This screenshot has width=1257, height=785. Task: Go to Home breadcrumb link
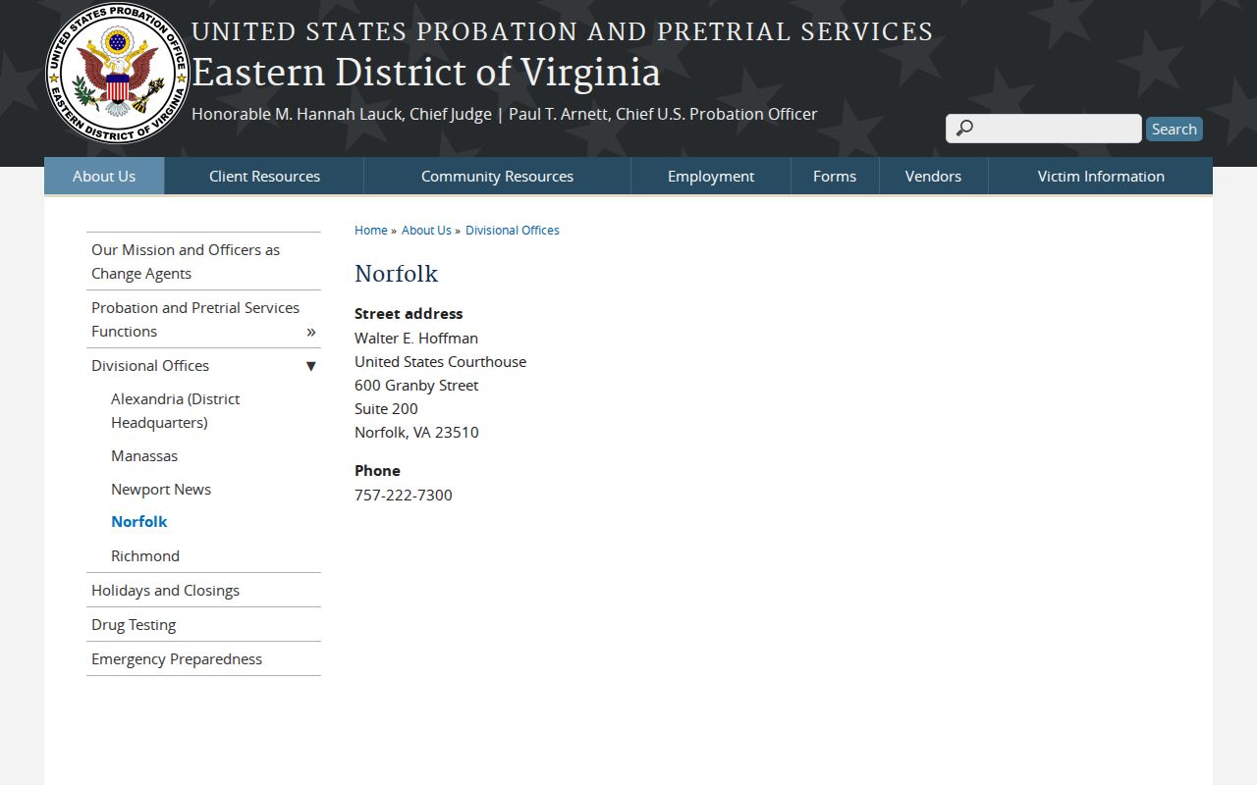point(371,231)
